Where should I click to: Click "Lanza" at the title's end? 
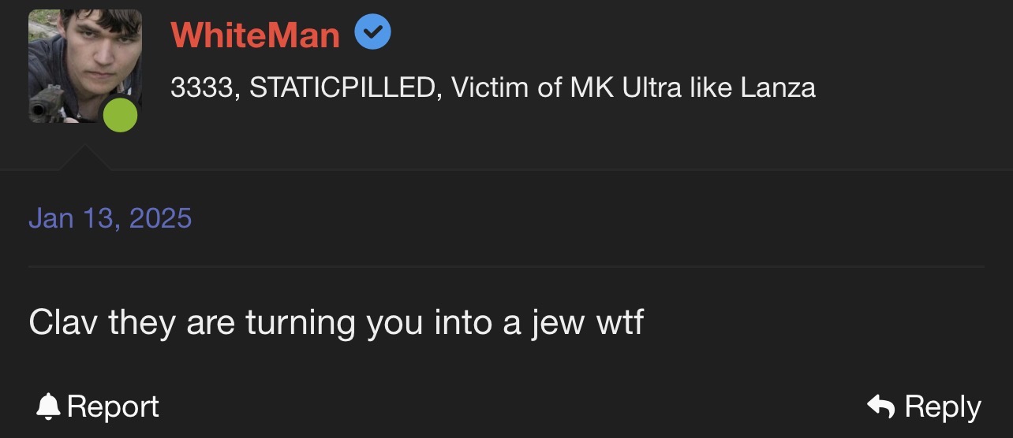pos(778,87)
